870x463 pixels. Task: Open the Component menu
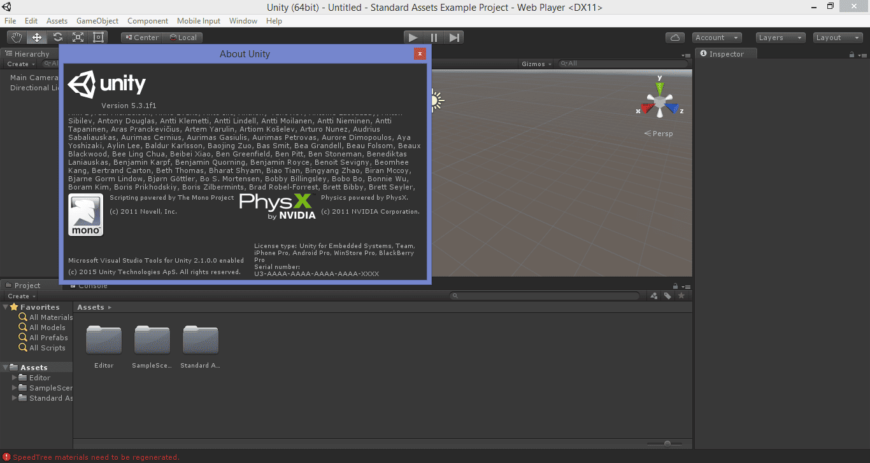coord(148,21)
